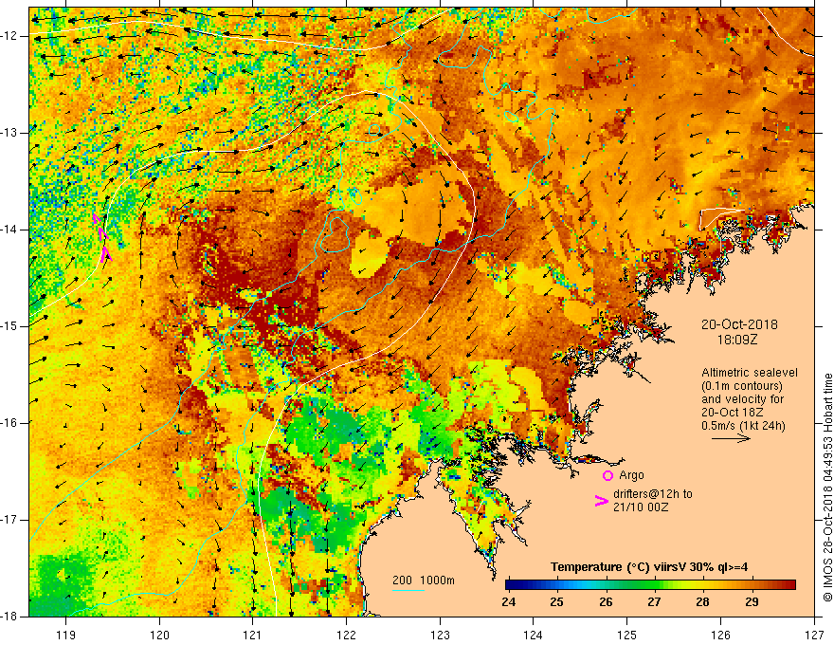Click the color bar tick label 27
834x645 pixels.
[x=654, y=602]
